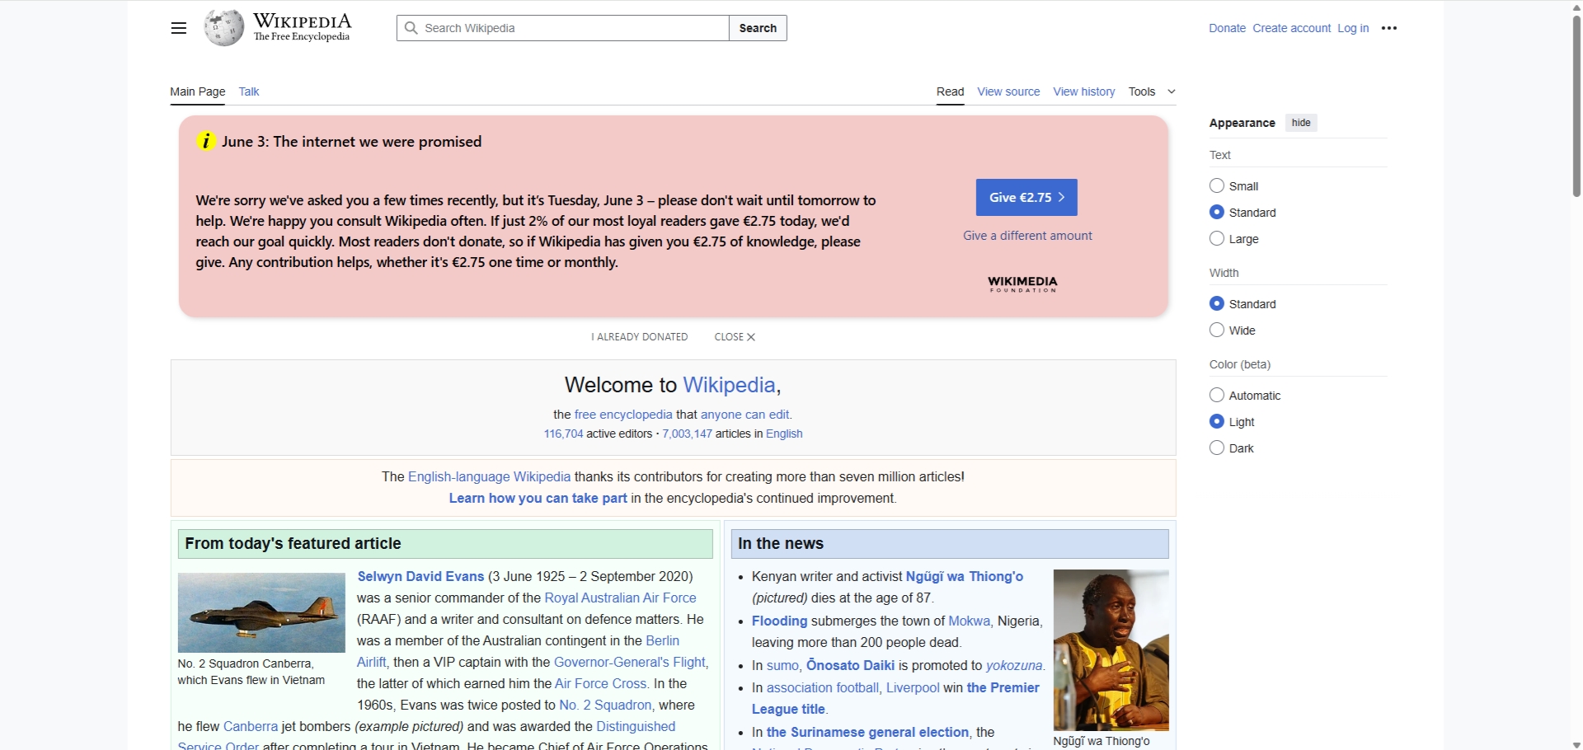Click Learn how you can take part
This screenshot has height=750, width=1583.
point(538,498)
